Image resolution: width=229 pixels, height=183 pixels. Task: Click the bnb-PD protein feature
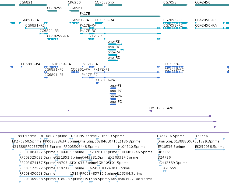tap(113, 104)
